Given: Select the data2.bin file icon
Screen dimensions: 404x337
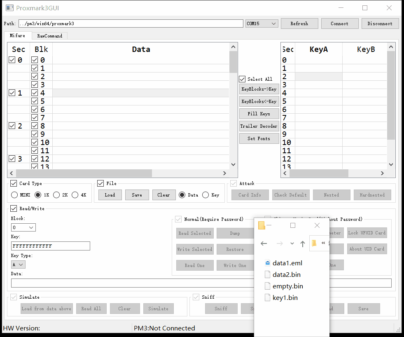Looking at the screenshot, I should click(267, 274).
